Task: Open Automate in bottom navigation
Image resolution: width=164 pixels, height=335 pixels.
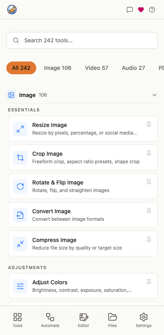Action: pos(50,320)
